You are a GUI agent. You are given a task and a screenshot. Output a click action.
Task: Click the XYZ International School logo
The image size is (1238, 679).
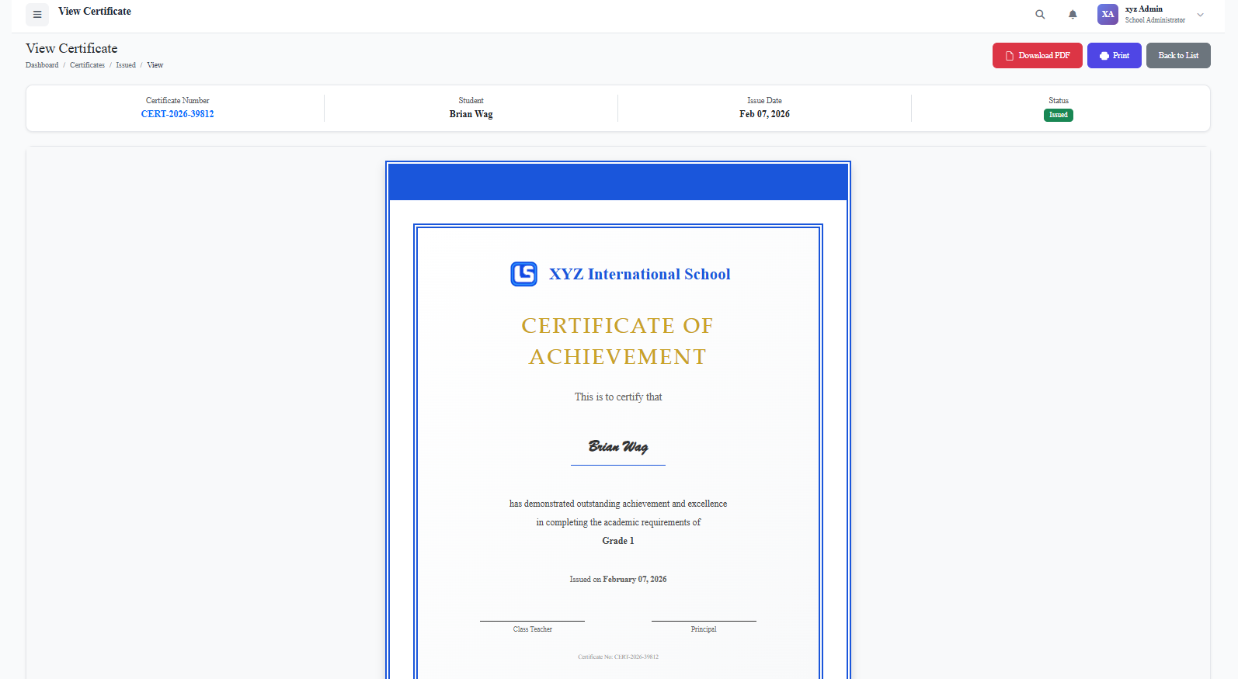523,274
